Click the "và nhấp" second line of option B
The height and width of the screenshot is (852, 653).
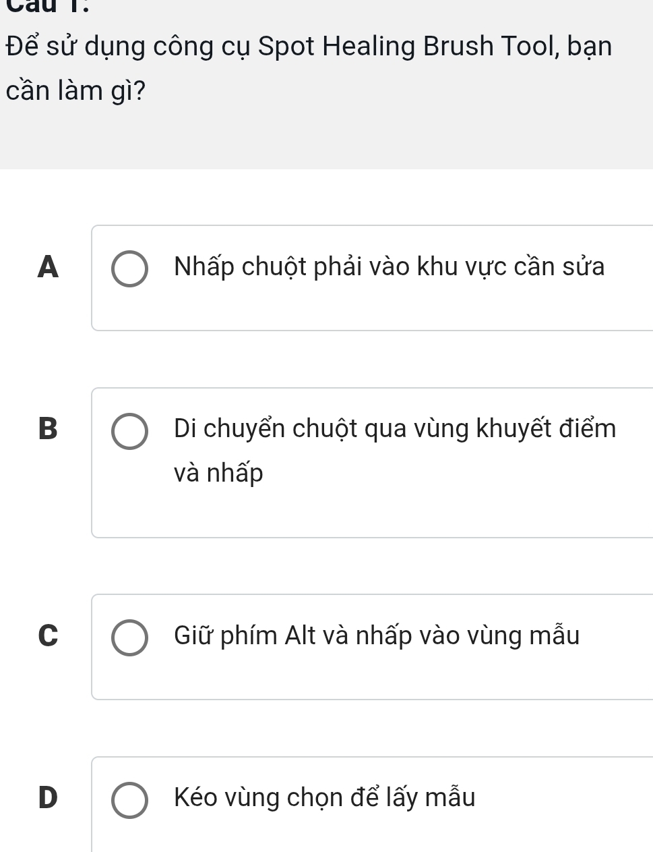pos(218,474)
